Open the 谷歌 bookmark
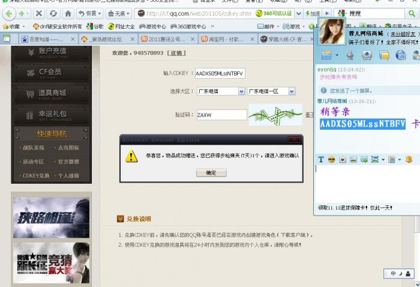Image resolution: width=420 pixels, height=287 pixels. point(95,26)
